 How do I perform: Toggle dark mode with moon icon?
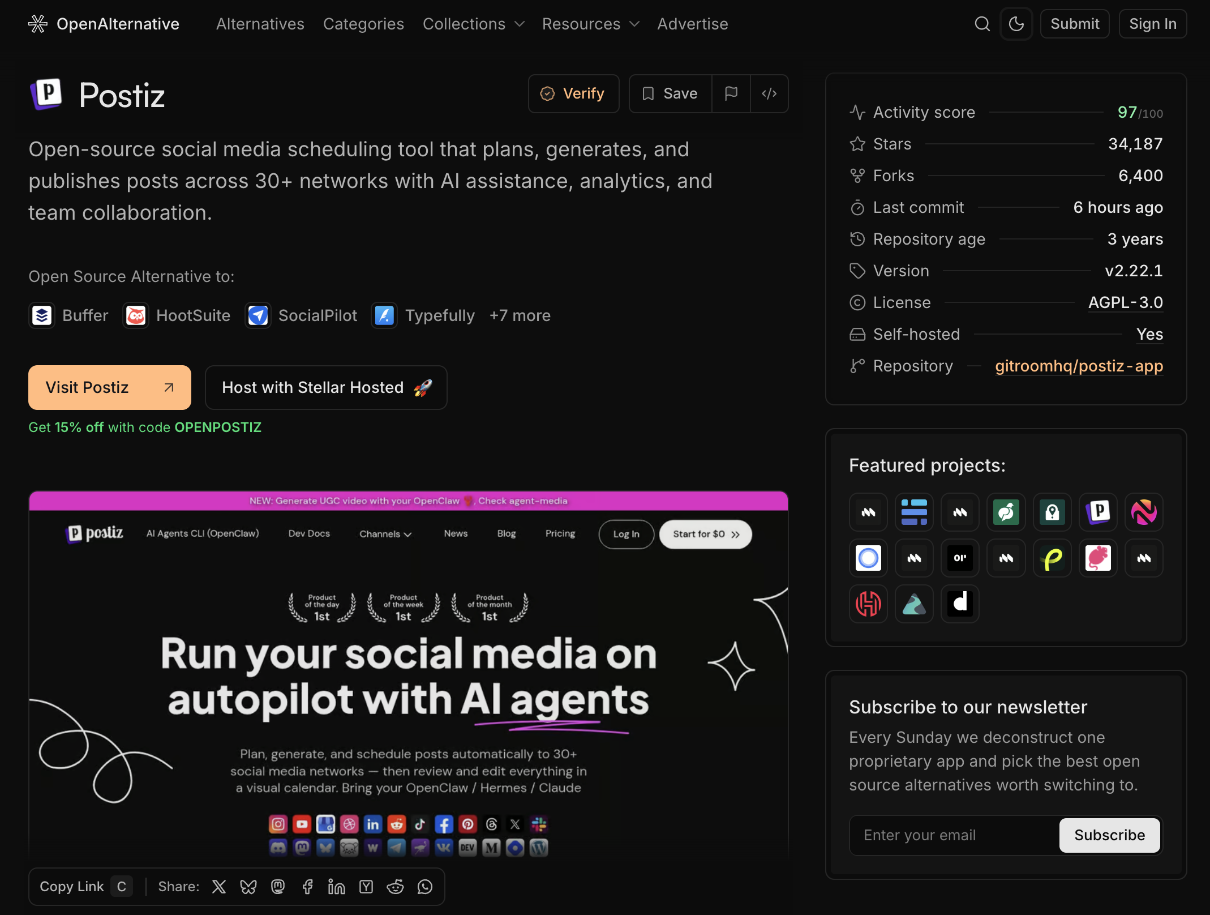pos(1016,24)
